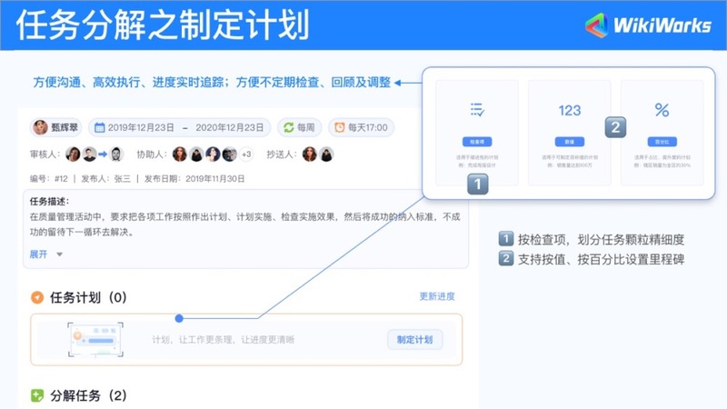Click the orange alarm clock icon

338,128
